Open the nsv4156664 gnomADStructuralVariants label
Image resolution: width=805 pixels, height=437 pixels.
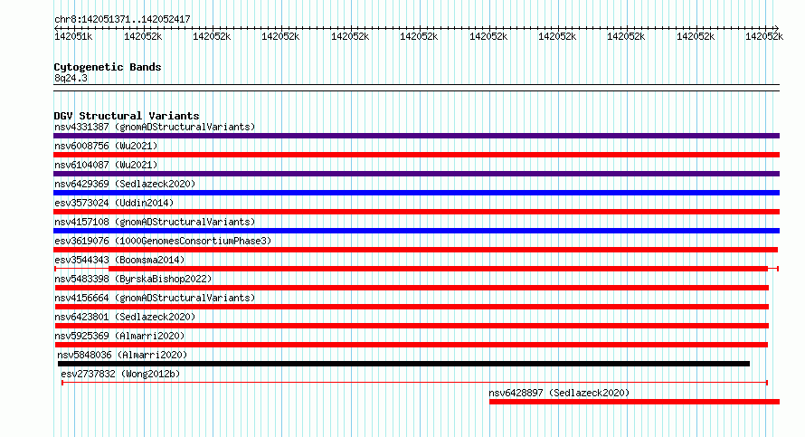155,298
